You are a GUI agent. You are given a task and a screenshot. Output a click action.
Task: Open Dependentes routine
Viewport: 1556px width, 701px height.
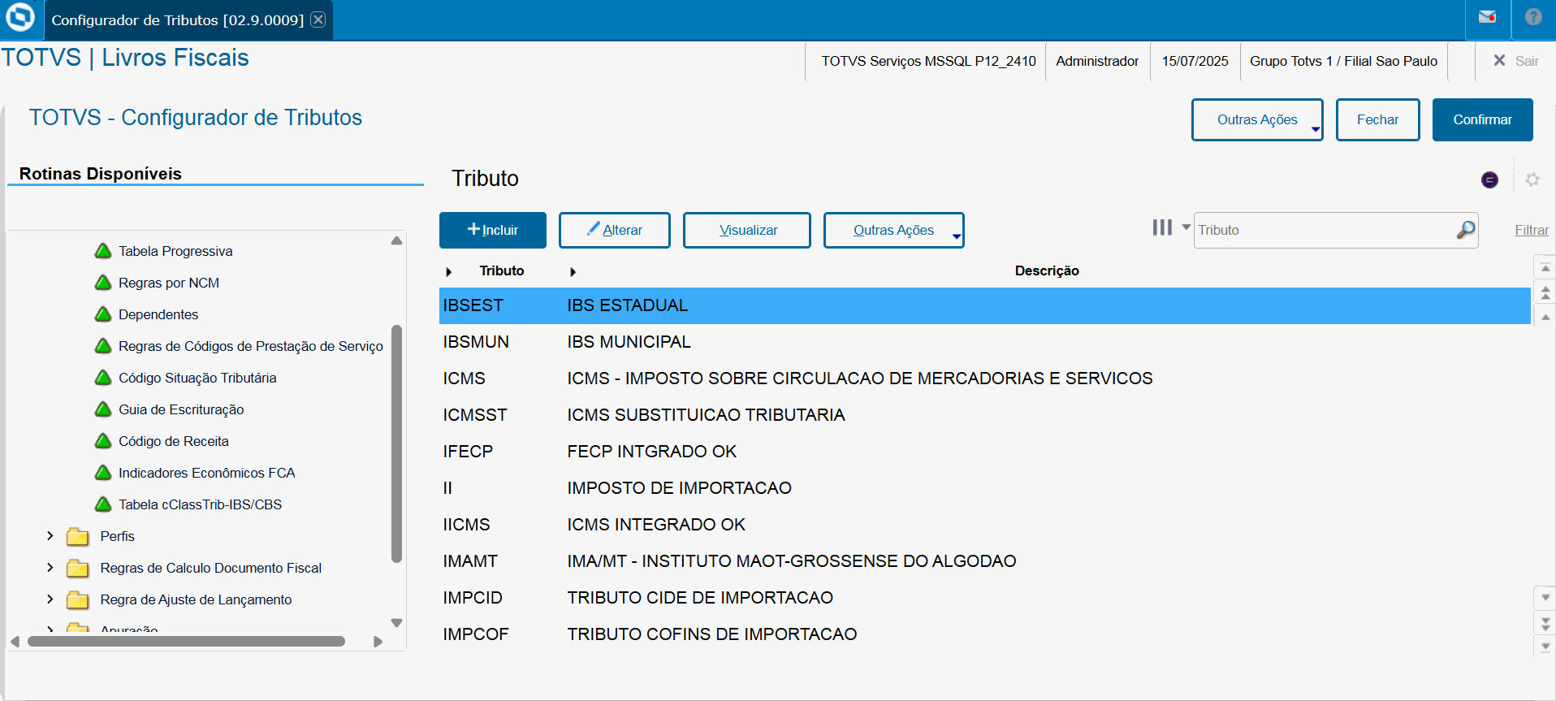pos(158,314)
